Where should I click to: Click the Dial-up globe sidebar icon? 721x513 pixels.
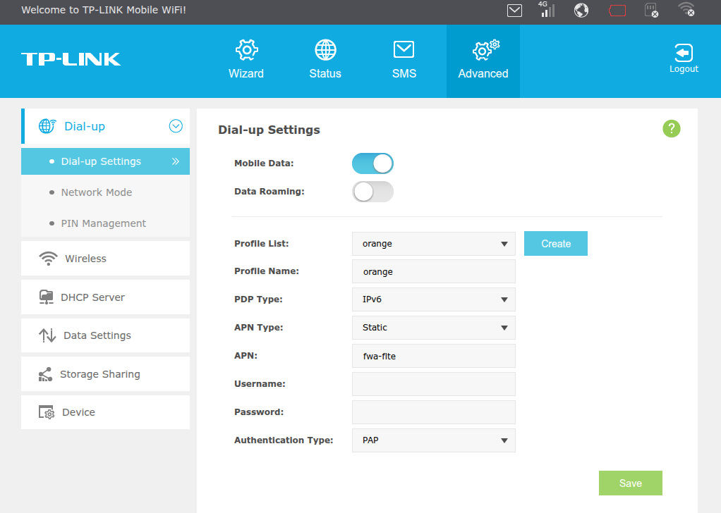(47, 126)
